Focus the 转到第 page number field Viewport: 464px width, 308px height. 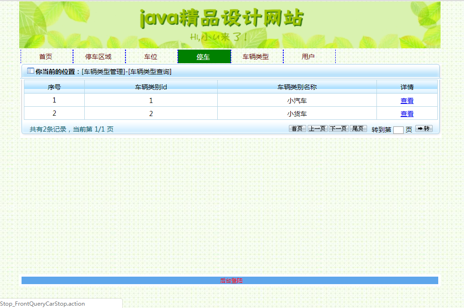[x=398, y=130]
